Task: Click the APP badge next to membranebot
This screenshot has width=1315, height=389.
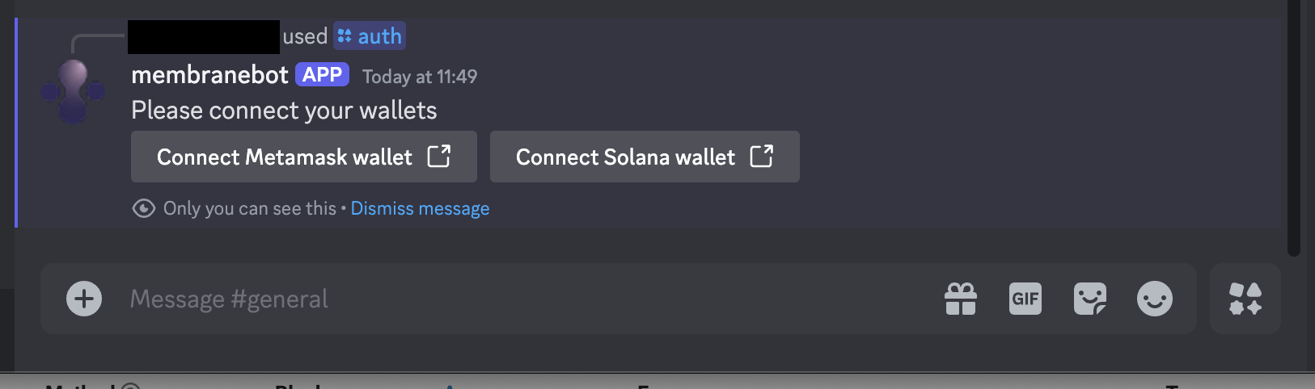Action: 322,74
